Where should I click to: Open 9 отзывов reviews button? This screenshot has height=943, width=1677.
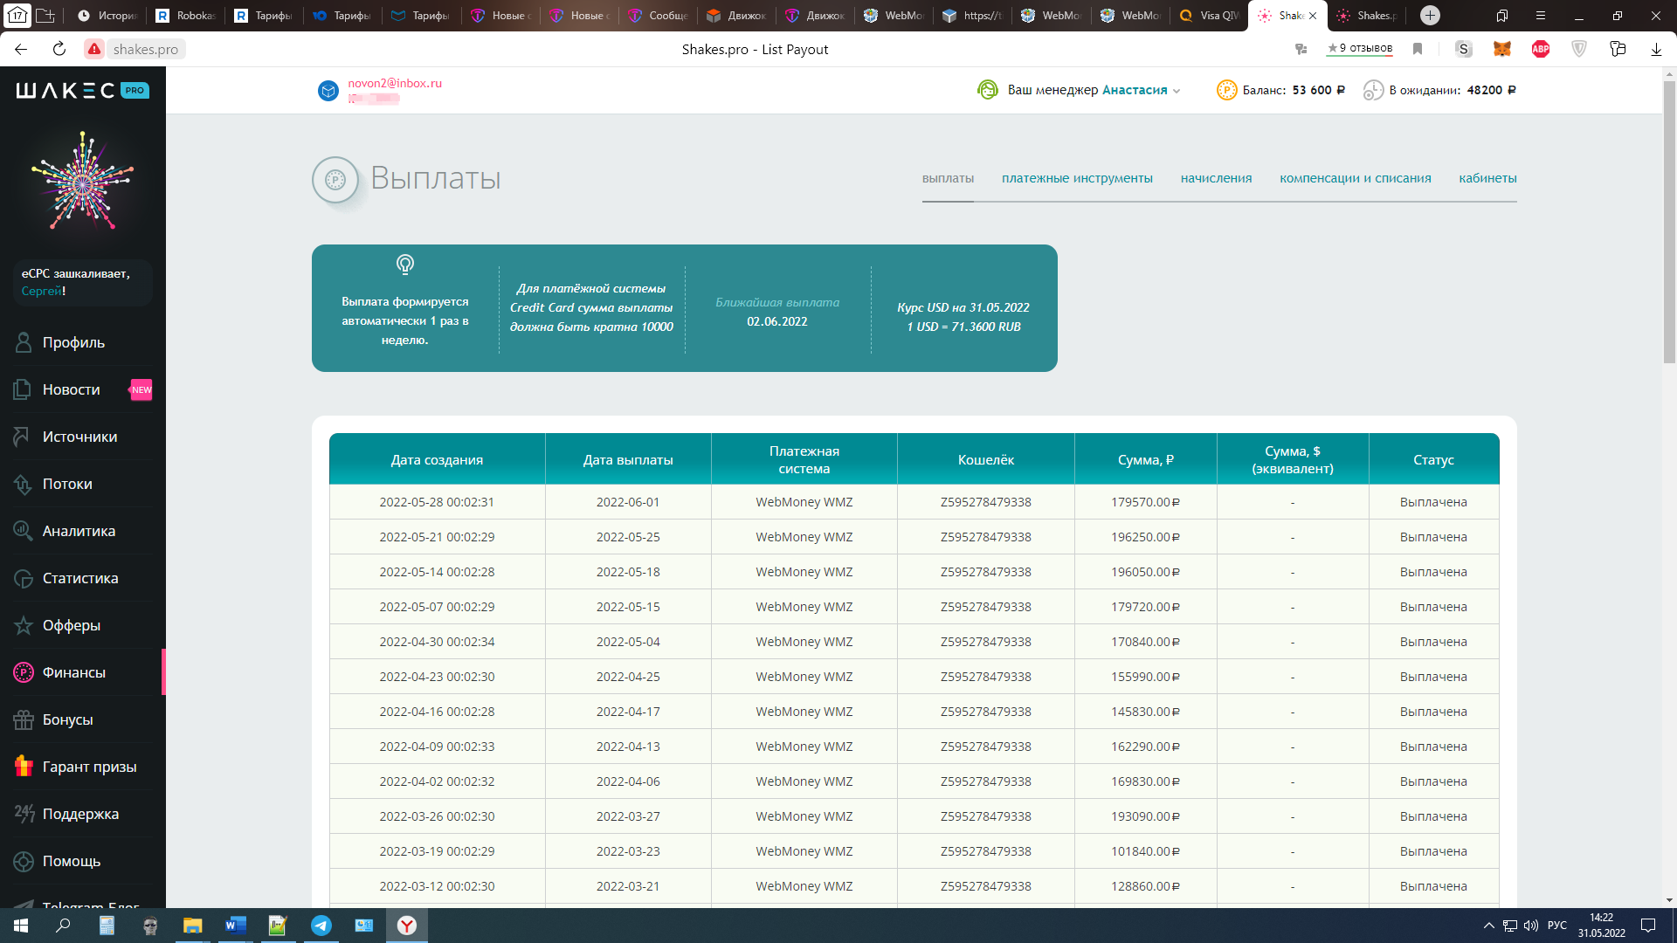pyautogui.click(x=1360, y=49)
